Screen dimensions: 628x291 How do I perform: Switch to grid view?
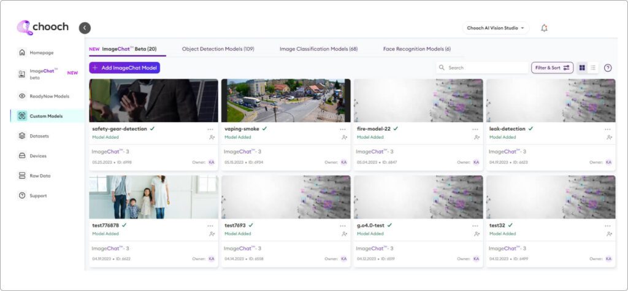pos(582,68)
